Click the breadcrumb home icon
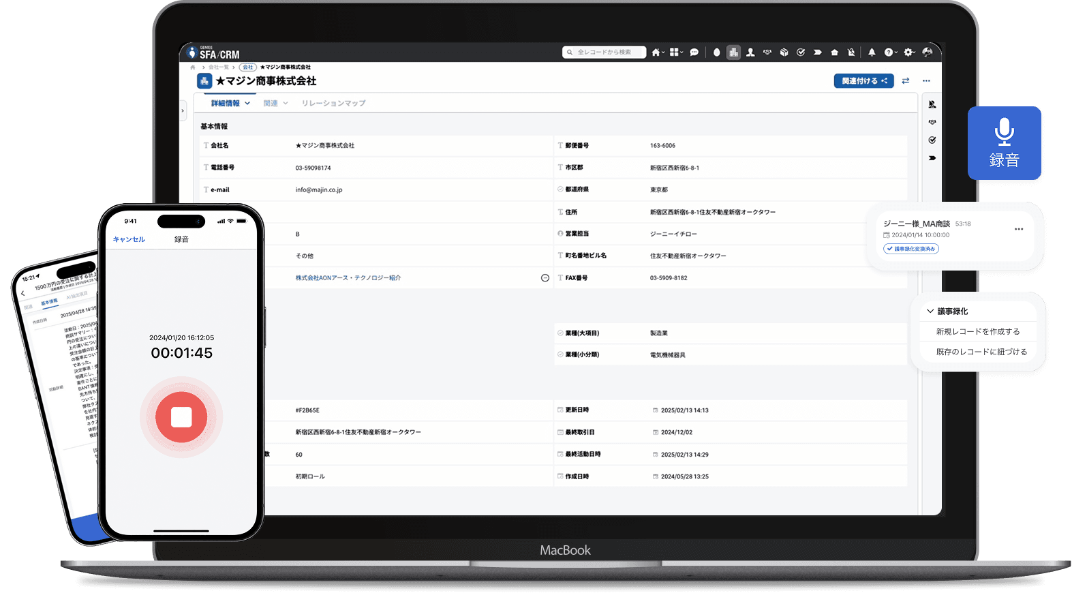The width and height of the screenshot is (1072, 593). point(193,67)
